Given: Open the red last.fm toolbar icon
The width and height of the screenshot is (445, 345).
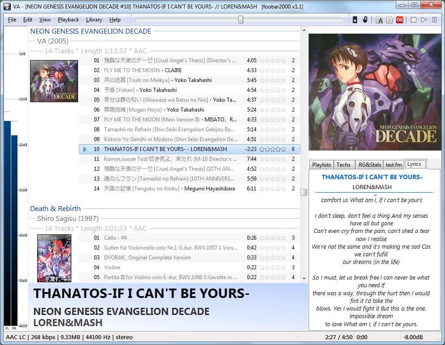Looking at the screenshot, I should coord(400,20).
